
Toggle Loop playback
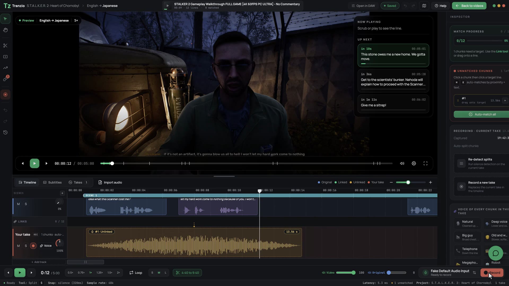[136, 273]
